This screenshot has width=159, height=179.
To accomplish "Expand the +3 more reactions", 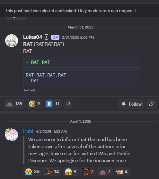I will [68, 104].
